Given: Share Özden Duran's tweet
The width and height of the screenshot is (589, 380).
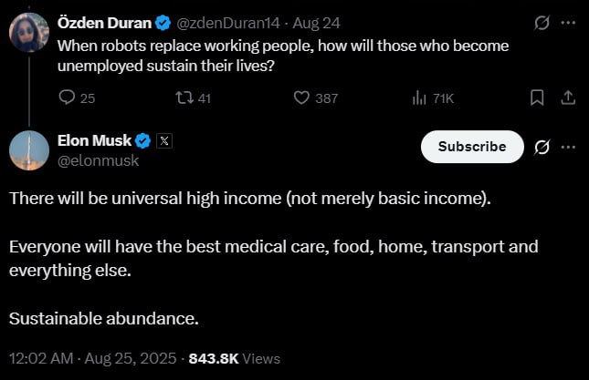Looking at the screenshot, I should [x=566, y=98].
